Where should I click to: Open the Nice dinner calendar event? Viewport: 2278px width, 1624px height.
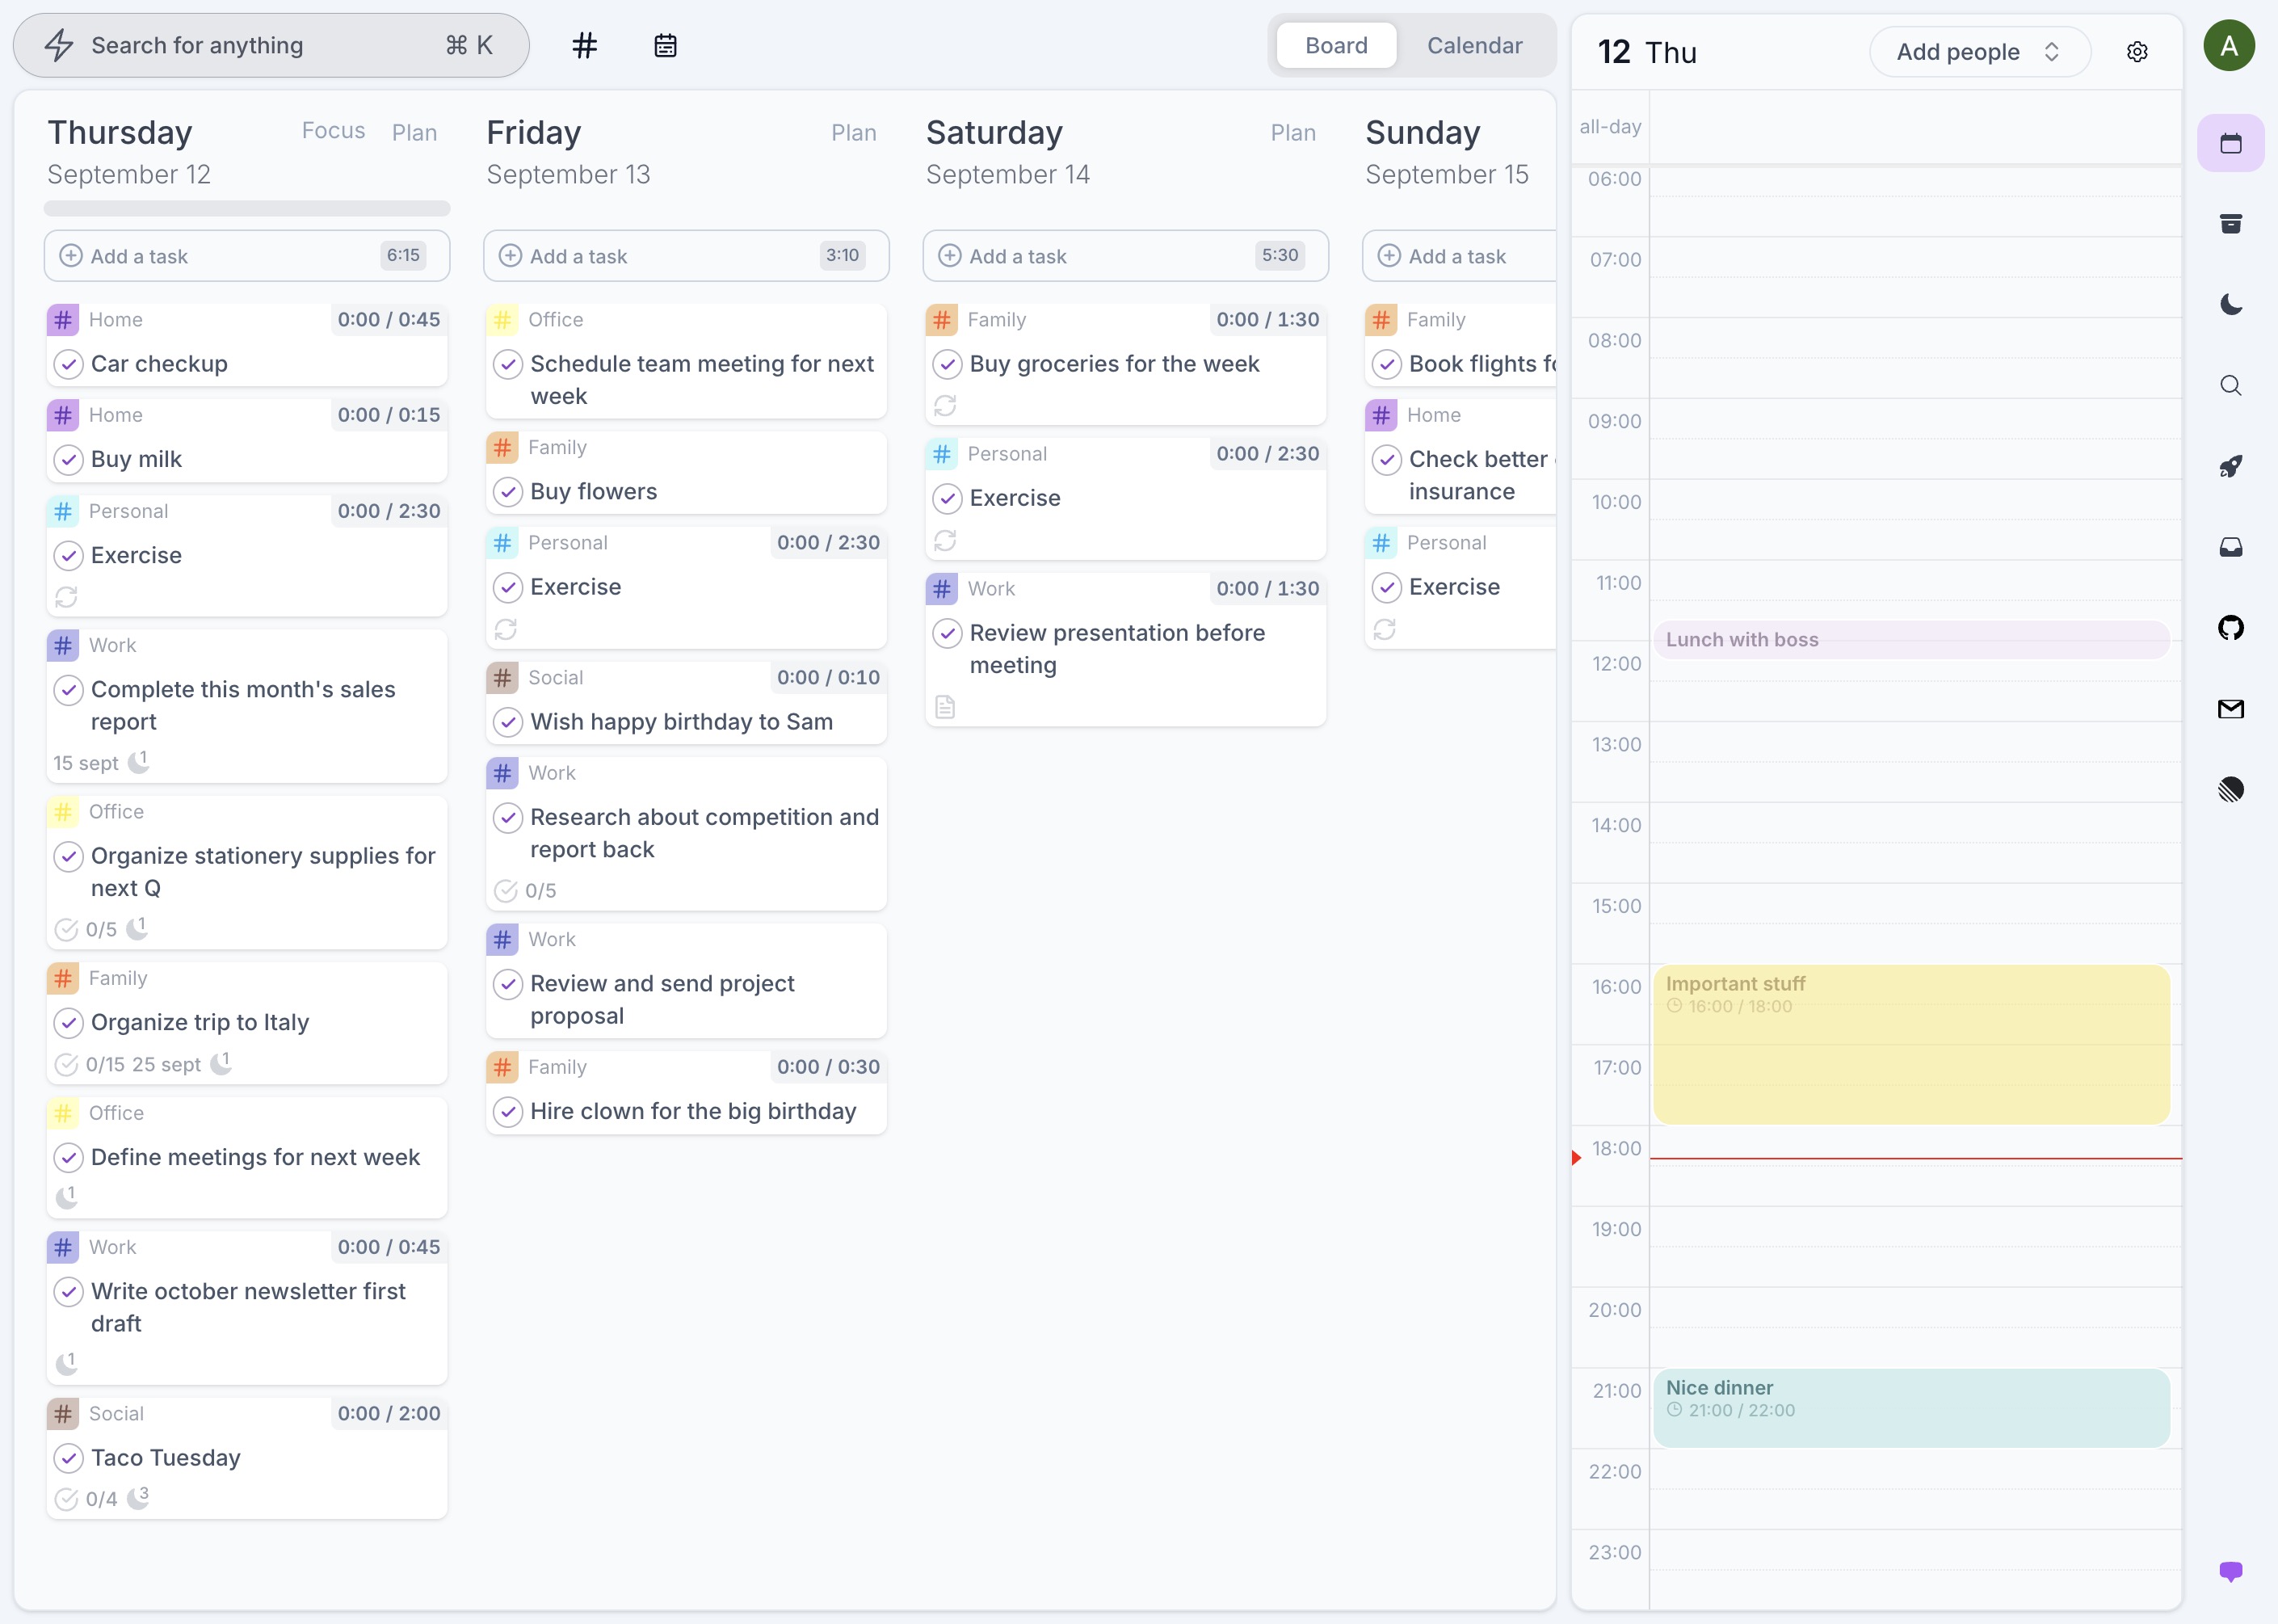1911,1407
